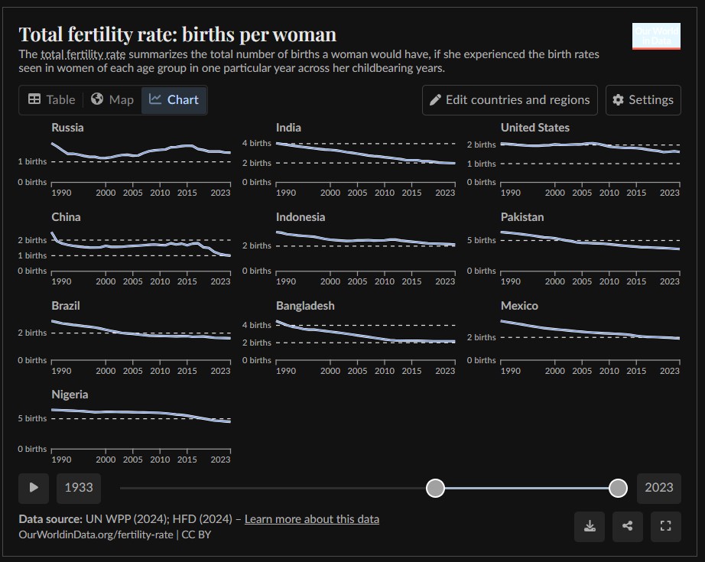Click the Russia chart title
The height and width of the screenshot is (562, 705).
point(67,128)
